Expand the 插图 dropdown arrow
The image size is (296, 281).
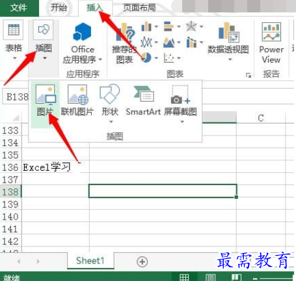[x=45, y=58]
